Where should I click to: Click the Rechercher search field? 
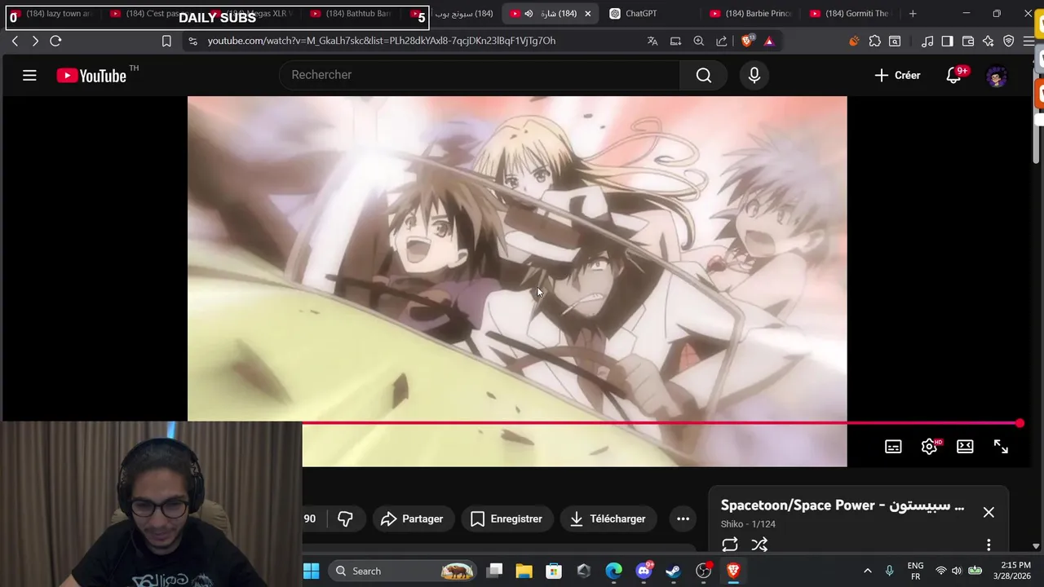480,75
